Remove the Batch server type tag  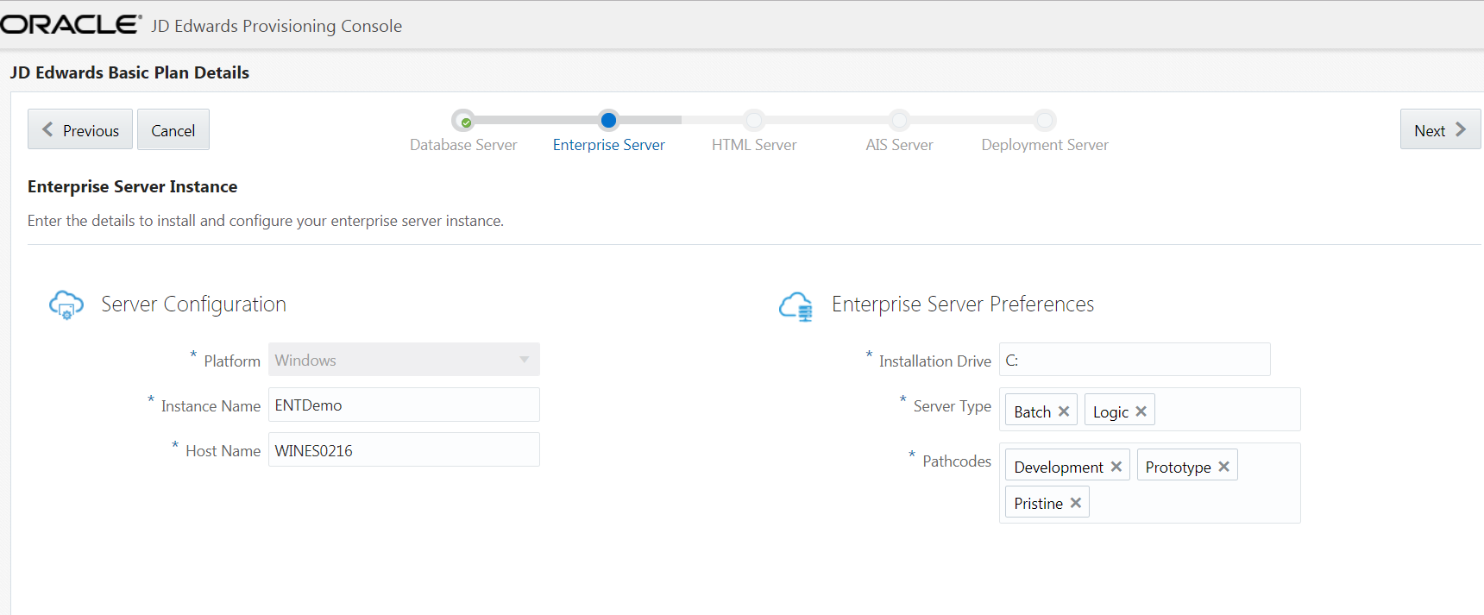(x=1064, y=411)
